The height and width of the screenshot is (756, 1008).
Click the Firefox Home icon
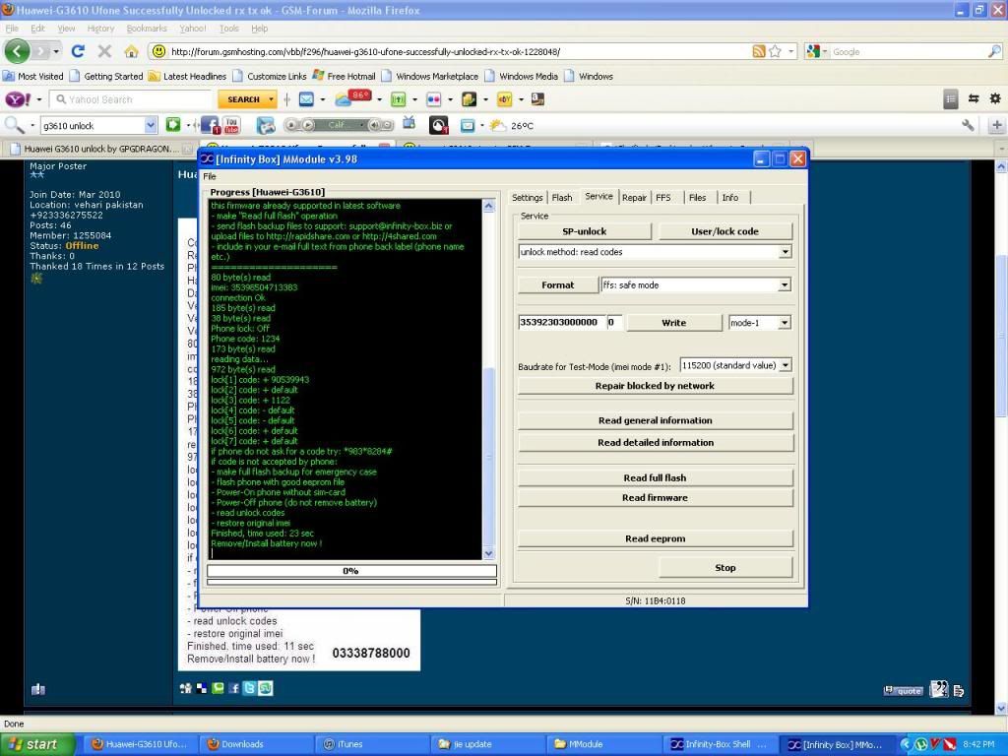pos(131,51)
